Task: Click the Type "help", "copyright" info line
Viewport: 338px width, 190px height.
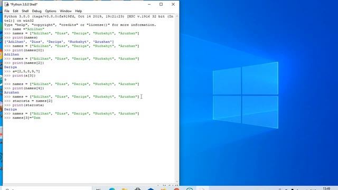Action: 80,25
